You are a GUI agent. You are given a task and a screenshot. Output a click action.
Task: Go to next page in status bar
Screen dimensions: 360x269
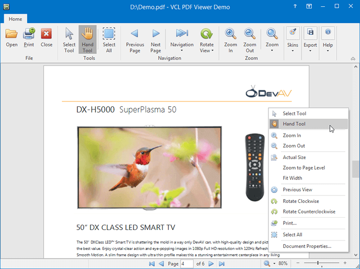click(x=211, y=264)
